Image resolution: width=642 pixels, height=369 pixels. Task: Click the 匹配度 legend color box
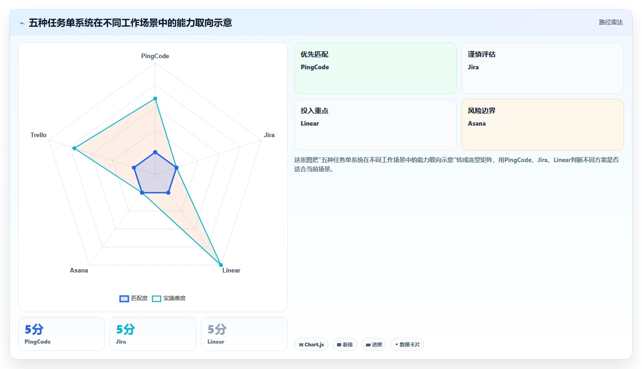click(x=124, y=299)
